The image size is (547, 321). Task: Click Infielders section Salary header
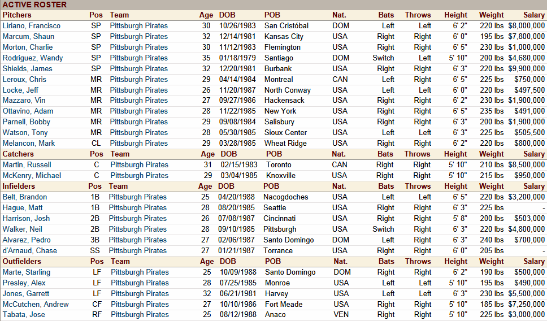click(x=534, y=186)
